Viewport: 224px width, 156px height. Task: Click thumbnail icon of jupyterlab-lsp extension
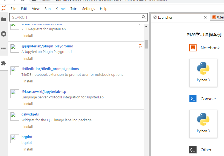click(x=15, y=94)
